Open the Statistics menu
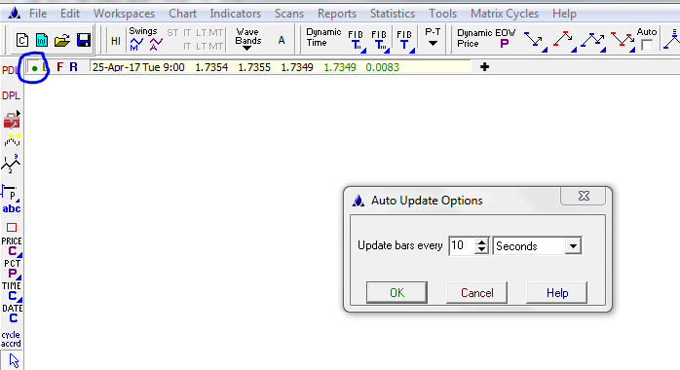 (x=393, y=14)
